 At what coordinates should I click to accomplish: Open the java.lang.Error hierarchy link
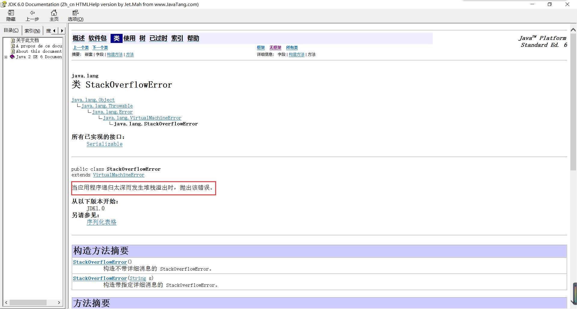[x=112, y=112]
